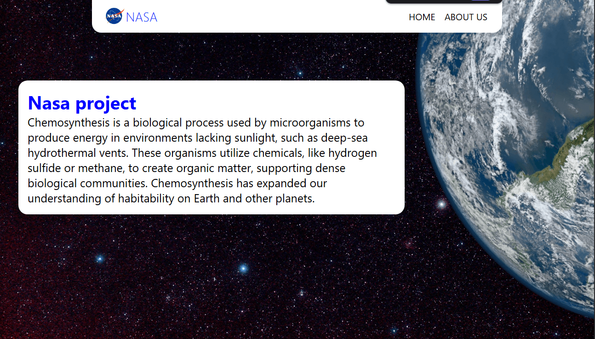Click the phrase 'deep-sea' in the paragraph
Viewport: 595px width, 339px height.
(x=344, y=138)
